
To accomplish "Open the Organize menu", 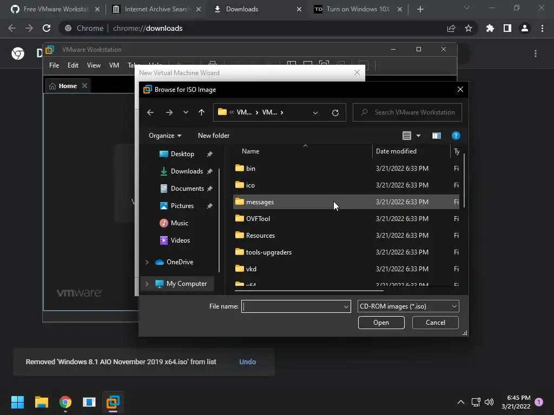I will (165, 136).
